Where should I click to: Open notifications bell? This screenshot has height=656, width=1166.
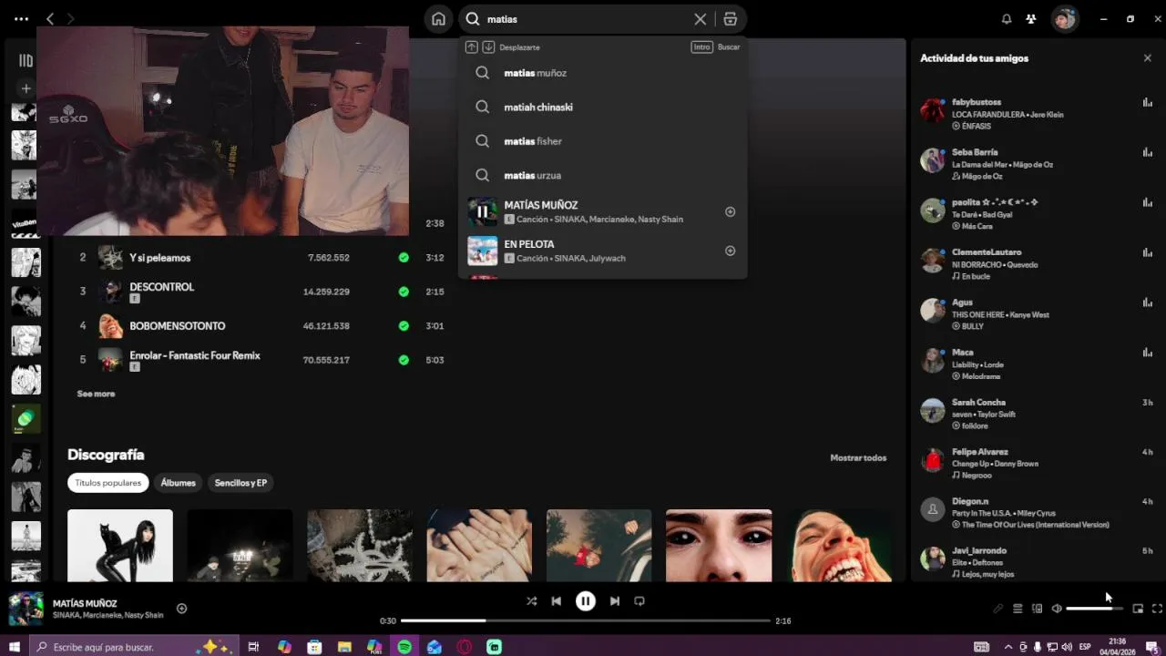tap(1007, 19)
